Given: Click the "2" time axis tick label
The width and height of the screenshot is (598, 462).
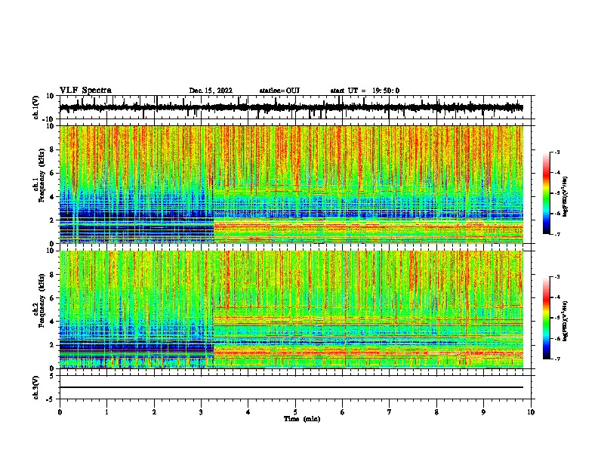Looking at the screenshot, I should tap(154, 412).
